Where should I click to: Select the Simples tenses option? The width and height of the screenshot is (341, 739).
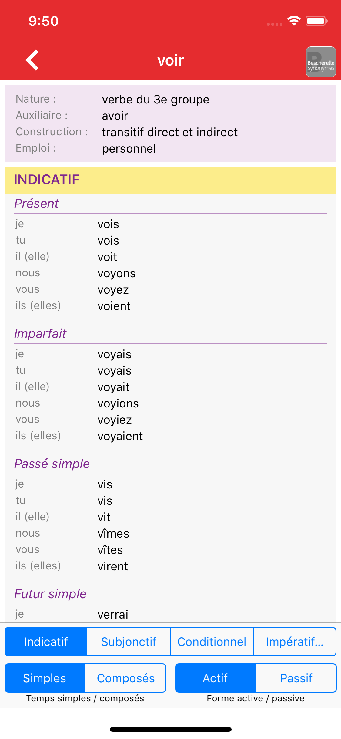tap(45, 678)
